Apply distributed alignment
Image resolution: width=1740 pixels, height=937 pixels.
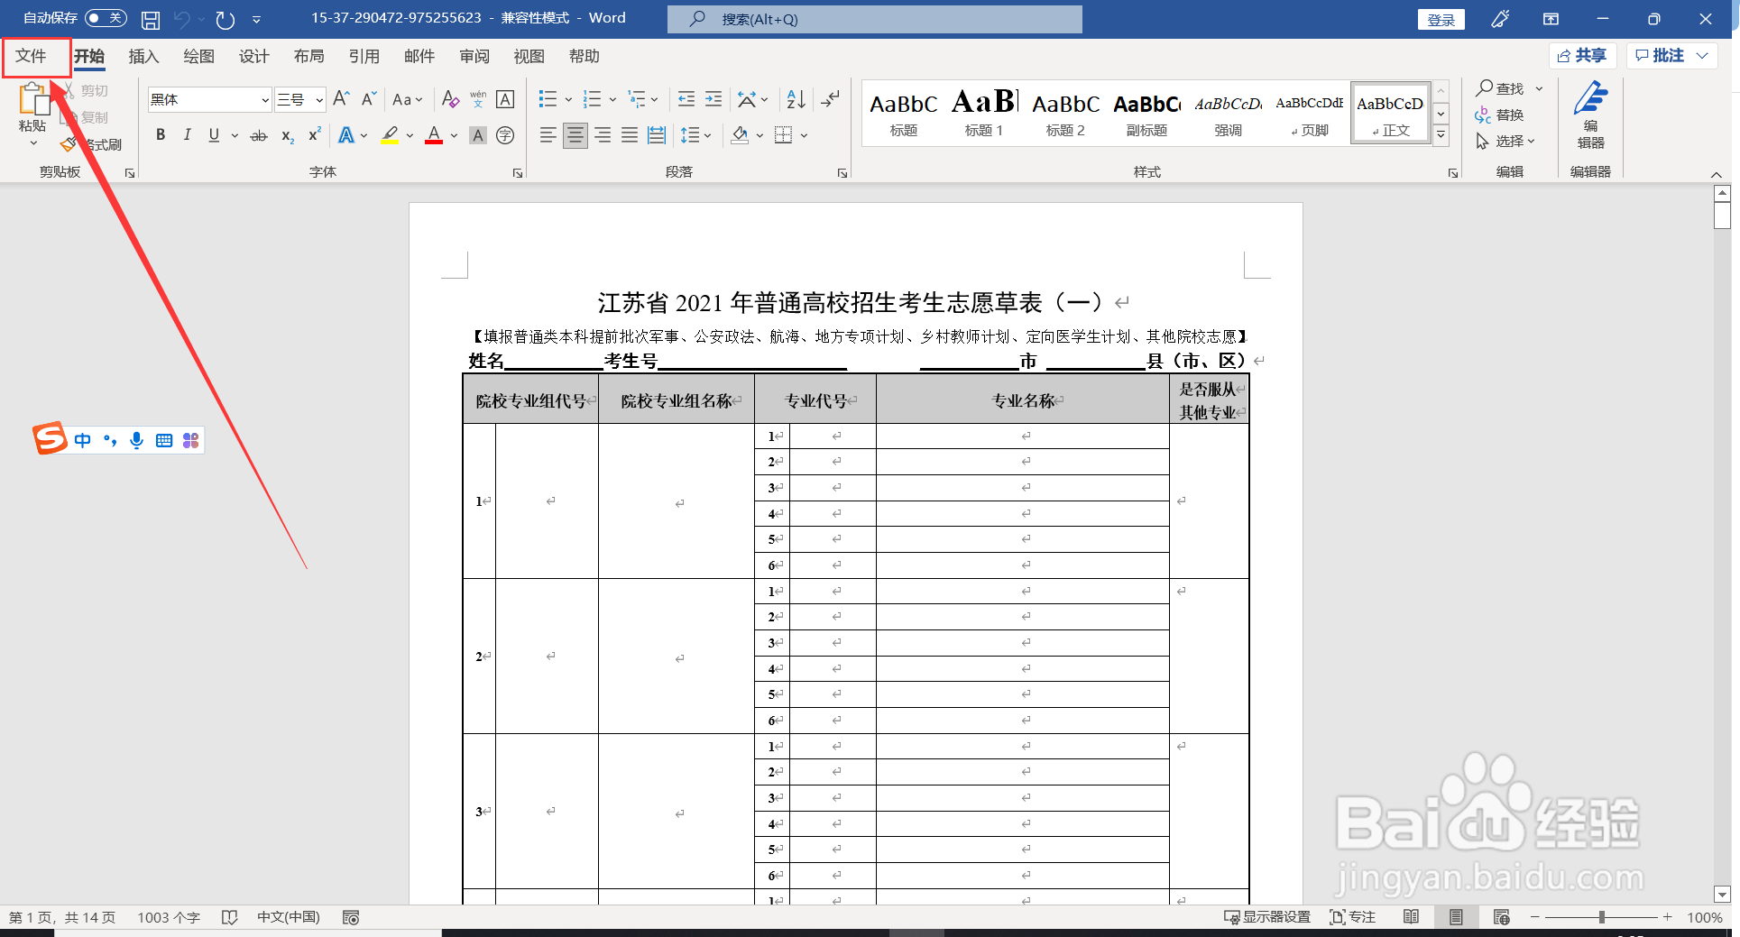[x=657, y=135]
